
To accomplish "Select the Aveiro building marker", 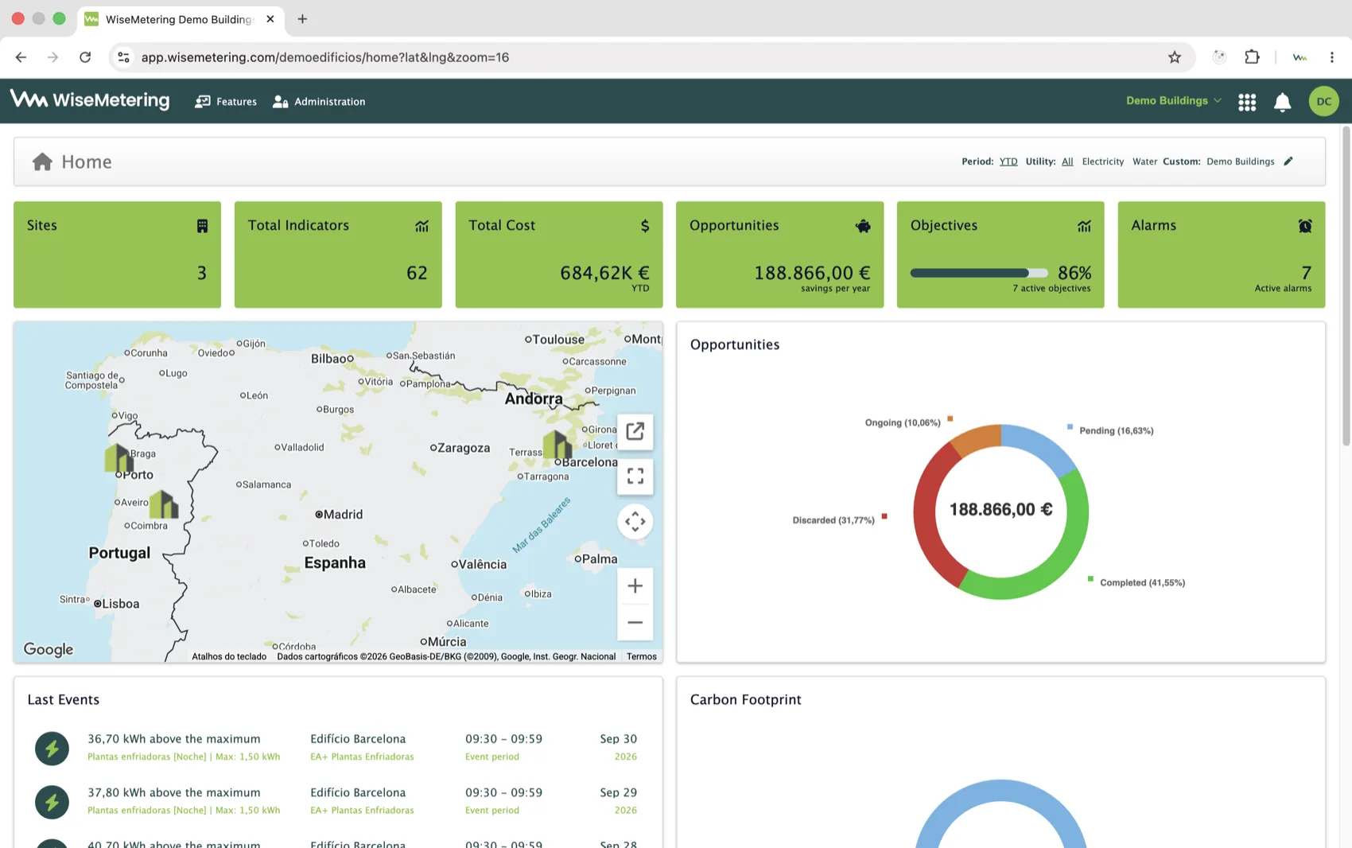I will click(164, 504).
